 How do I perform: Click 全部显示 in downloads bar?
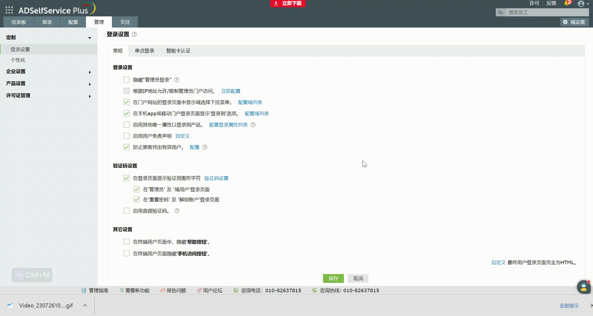(x=569, y=306)
